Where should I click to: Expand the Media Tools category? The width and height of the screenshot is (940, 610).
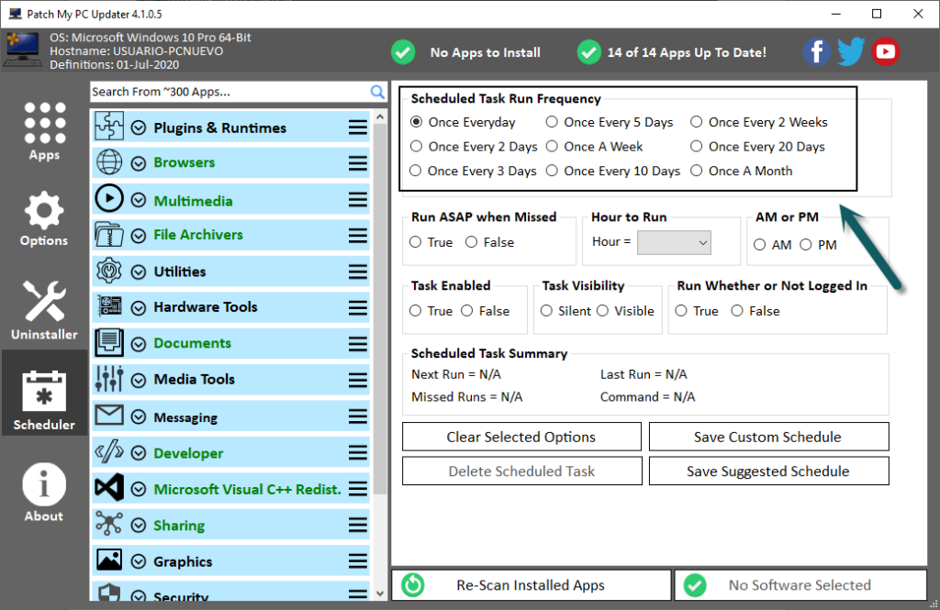point(139,381)
